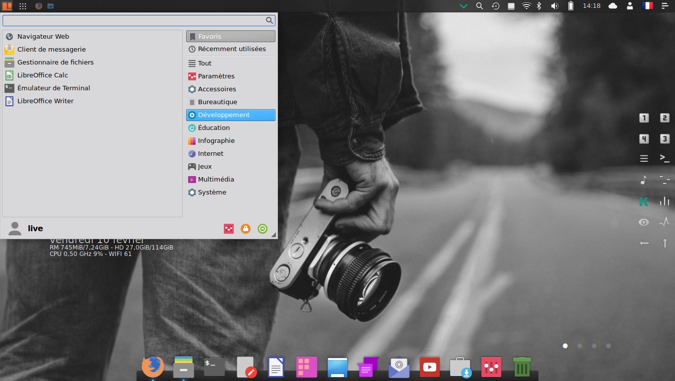This screenshot has height=381, width=675.
Task: Select the first wallpaper page dot
Action: (565, 346)
